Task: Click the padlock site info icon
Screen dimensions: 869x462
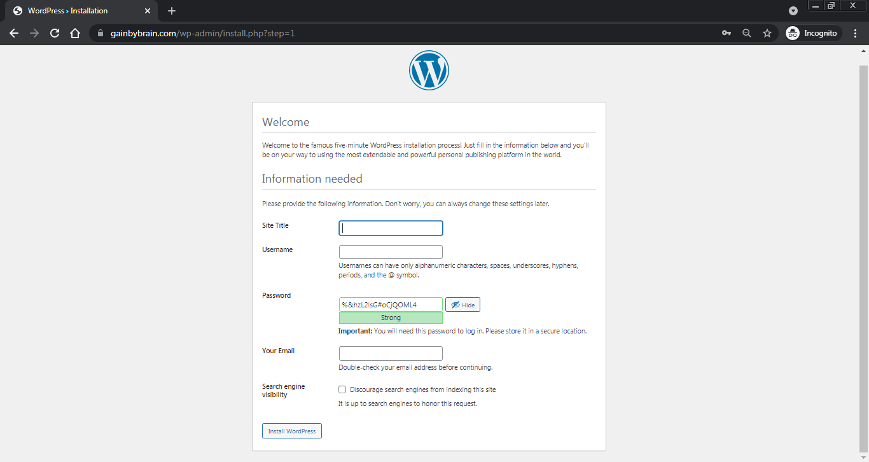Action: [100, 33]
